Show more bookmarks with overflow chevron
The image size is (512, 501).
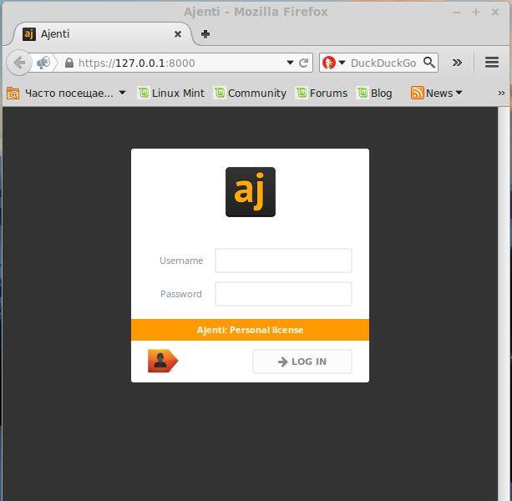pyautogui.click(x=501, y=93)
